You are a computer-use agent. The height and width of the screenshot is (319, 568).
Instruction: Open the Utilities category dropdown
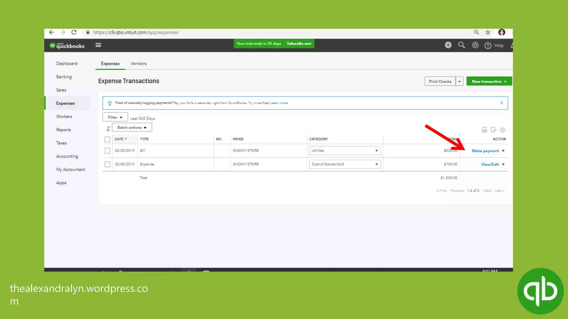tap(345, 151)
